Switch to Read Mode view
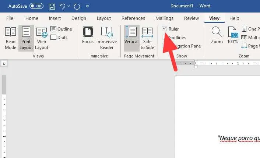 (x=10, y=38)
